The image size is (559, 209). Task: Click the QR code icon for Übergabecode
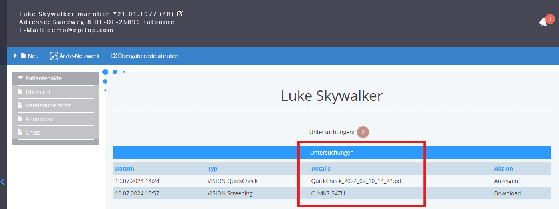tap(113, 56)
